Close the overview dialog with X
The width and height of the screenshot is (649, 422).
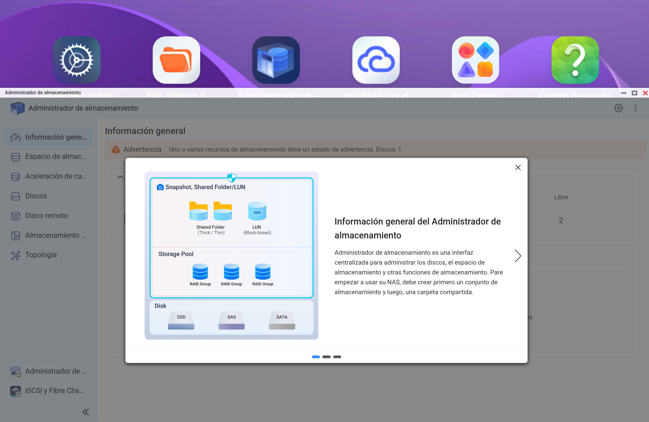518,168
